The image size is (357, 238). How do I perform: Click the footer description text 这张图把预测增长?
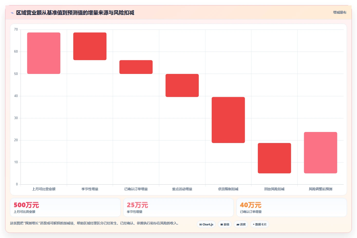coord(94,223)
